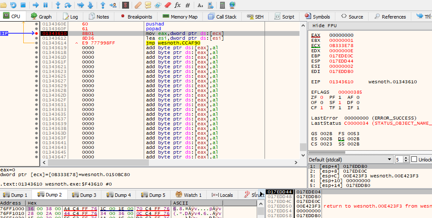Show the Comments list
Screen dimensions: 432x218
pyautogui.click(x=148, y=5)
